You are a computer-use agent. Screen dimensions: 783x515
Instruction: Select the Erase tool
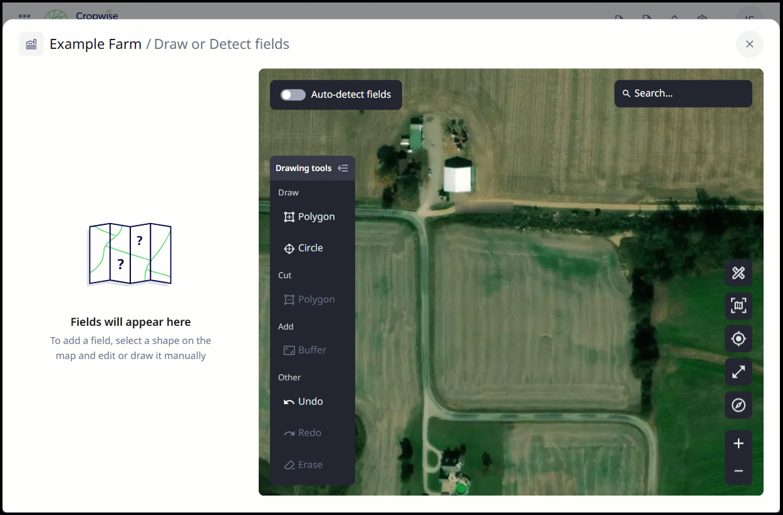click(x=304, y=465)
